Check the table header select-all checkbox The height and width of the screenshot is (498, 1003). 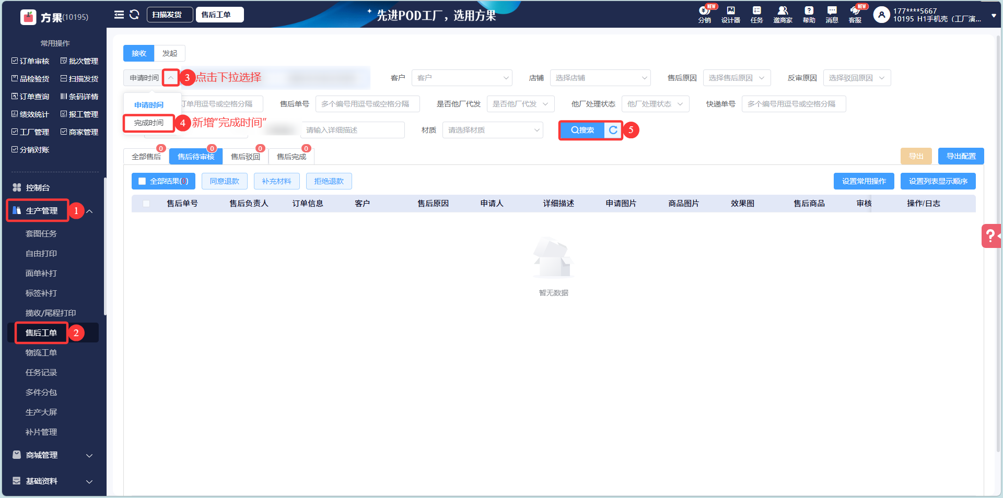tap(146, 204)
